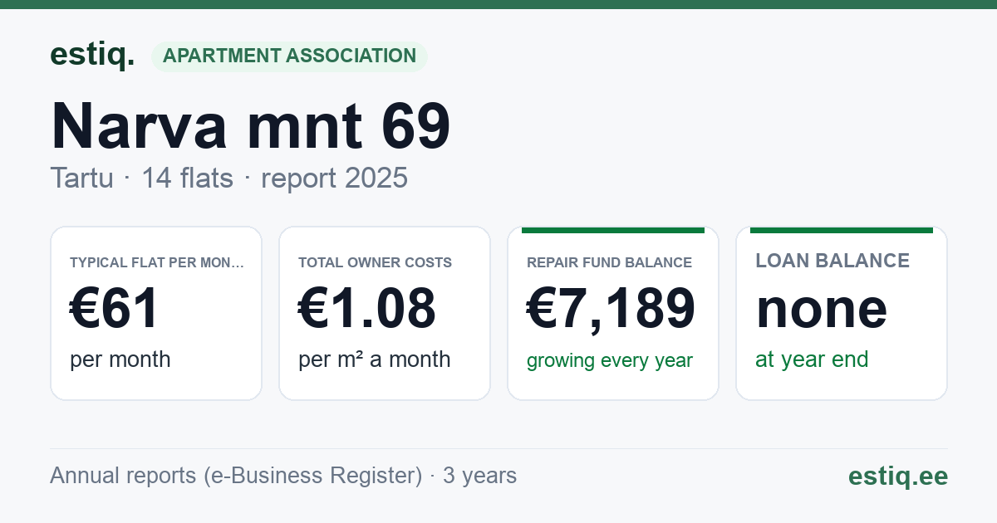Click the TOTAL OWNER COSTS label
This screenshot has height=523, width=997.
pos(375,263)
